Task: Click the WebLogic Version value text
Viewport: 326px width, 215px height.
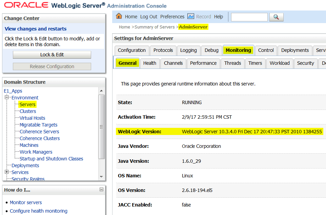Action: [252, 132]
